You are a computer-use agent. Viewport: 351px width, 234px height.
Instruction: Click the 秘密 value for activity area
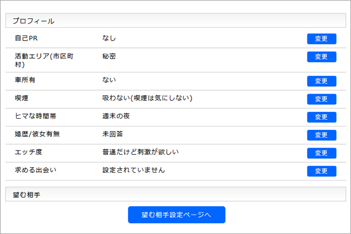tap(109, 56)
